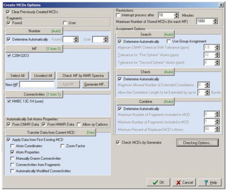This screenshot has height=191, width=226.
Task: Enable Use Group Assignment checkbox
Action: pos(168,41)
